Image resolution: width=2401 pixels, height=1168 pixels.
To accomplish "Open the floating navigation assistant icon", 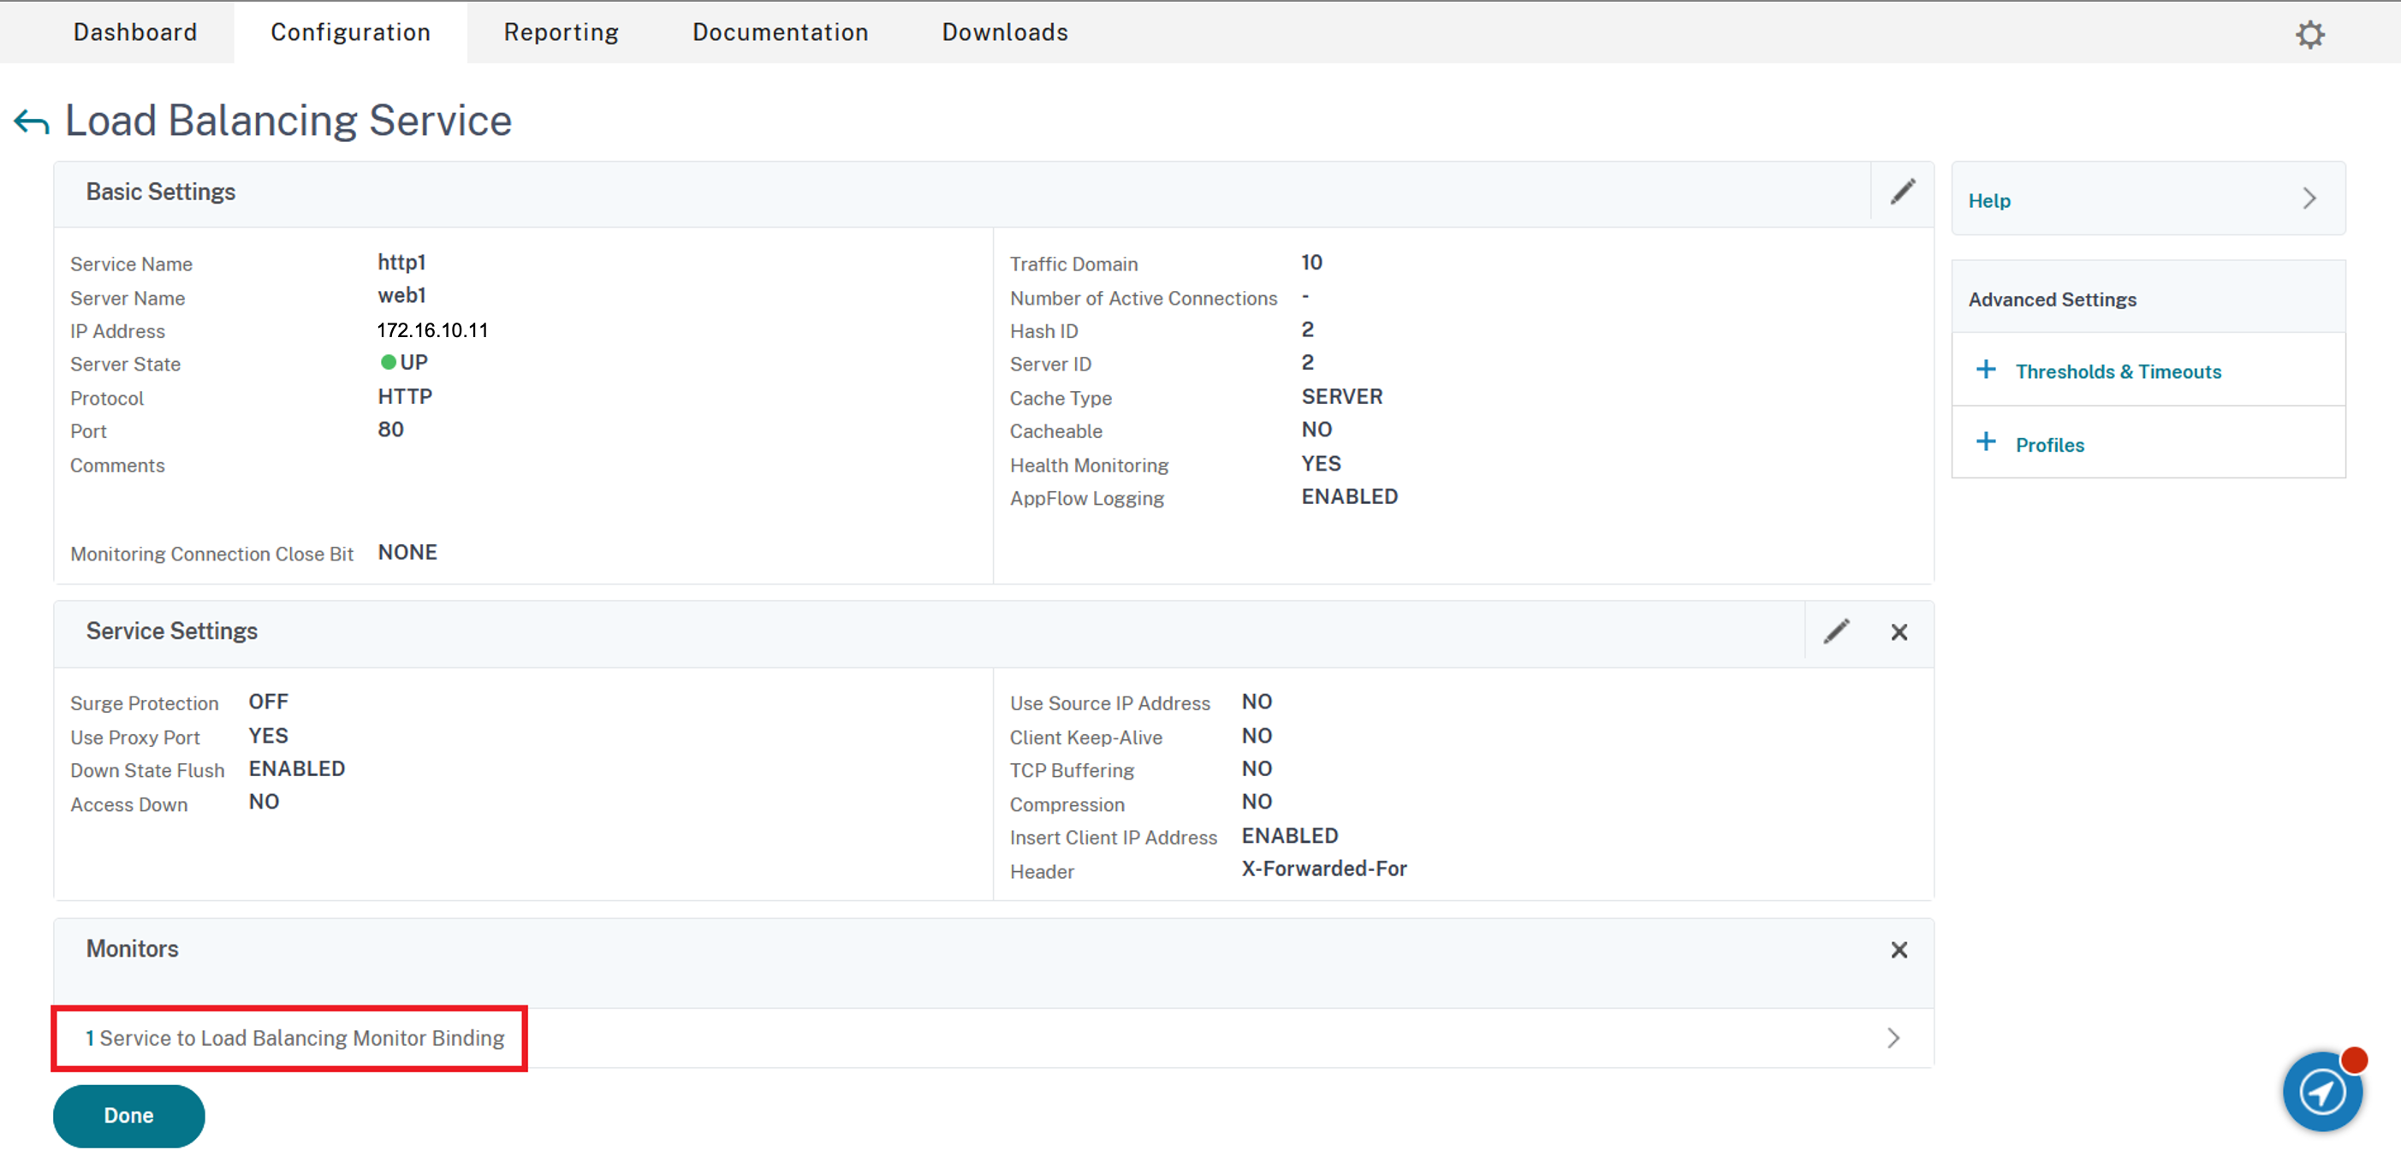I will 2321,1092.
